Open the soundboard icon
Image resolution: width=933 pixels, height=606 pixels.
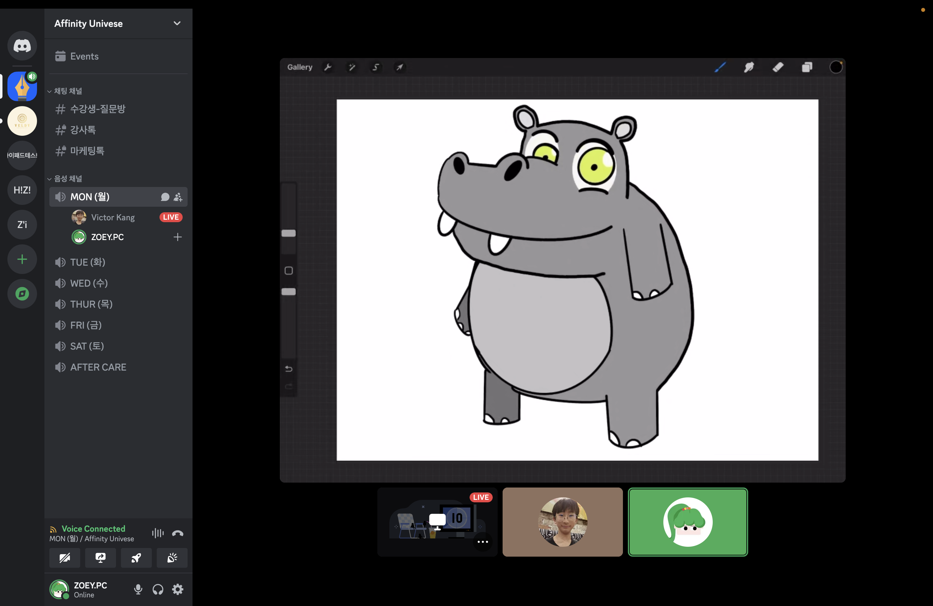pos(172,558)
